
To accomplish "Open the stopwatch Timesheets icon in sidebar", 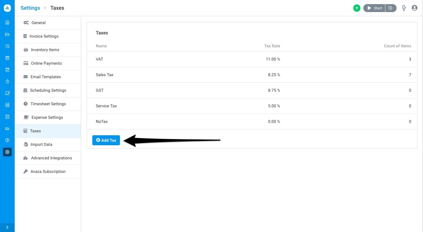I will pyautogui.click(x=7, y=81).
